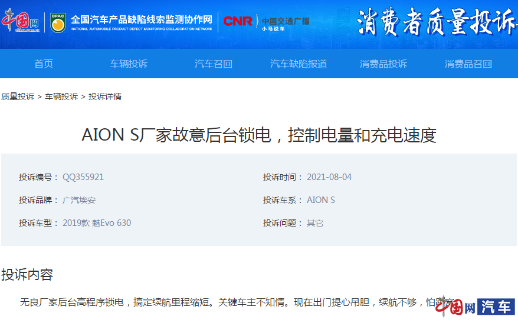Open the 汽车召回 navigation tab

(214, 64)
